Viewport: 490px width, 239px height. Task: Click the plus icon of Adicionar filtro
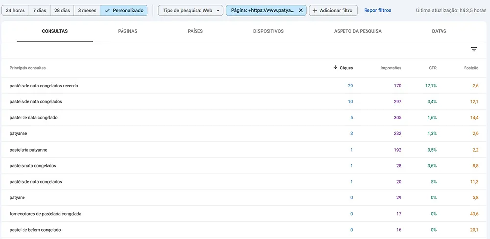click(315, 10)
